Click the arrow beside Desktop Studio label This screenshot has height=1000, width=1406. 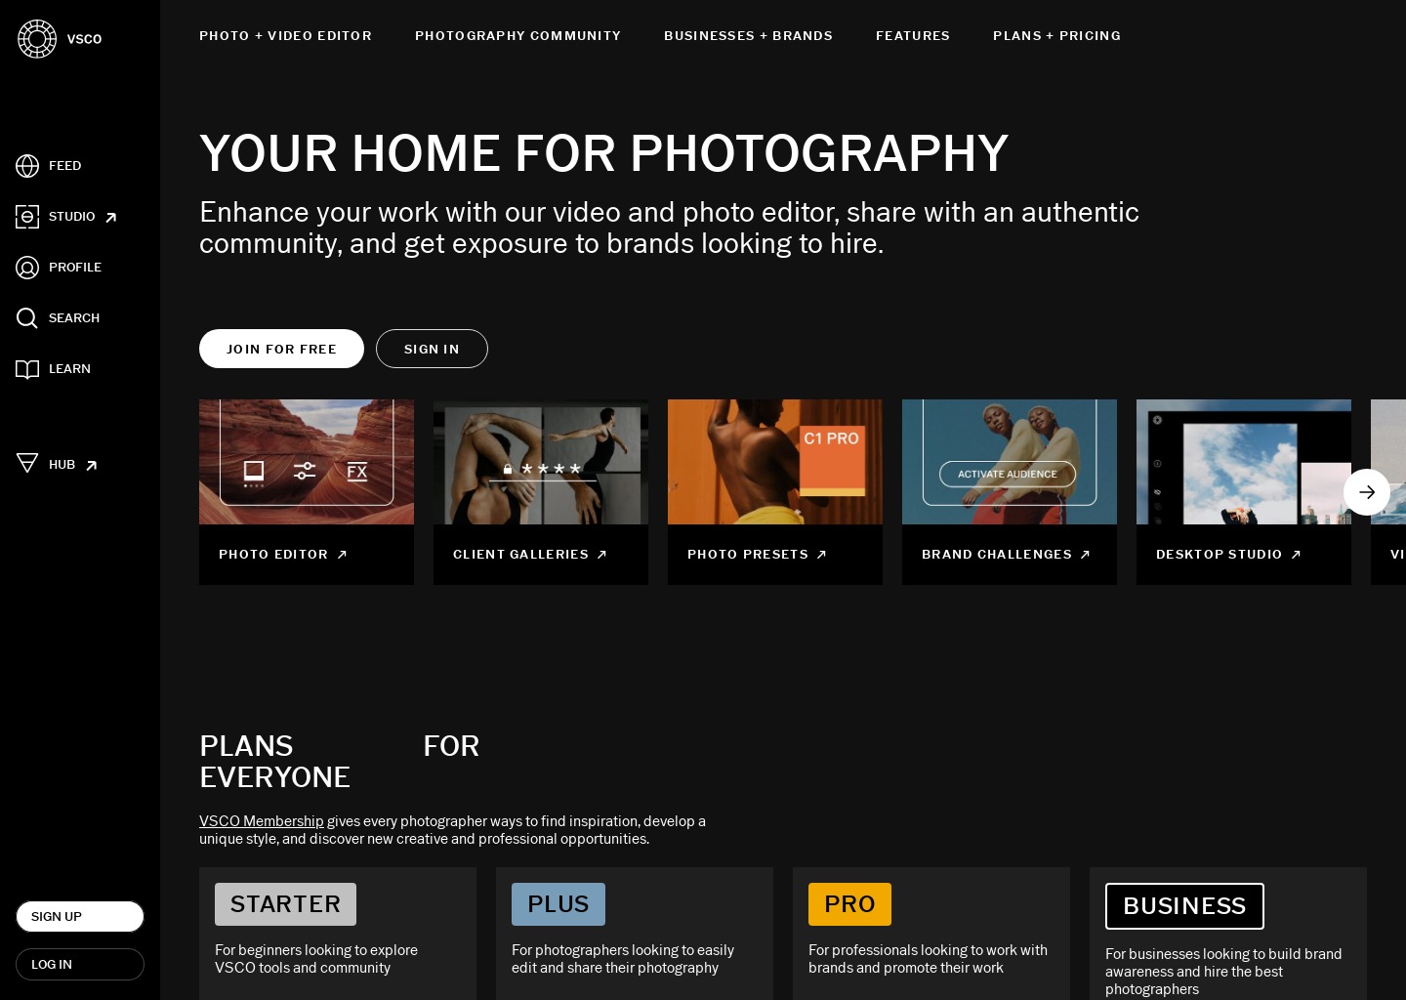pyautogui.click(x=1296, y=555)
